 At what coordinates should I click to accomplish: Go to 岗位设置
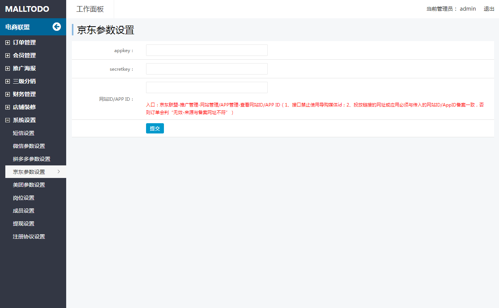pyautogui.click(x=24, y=198)
